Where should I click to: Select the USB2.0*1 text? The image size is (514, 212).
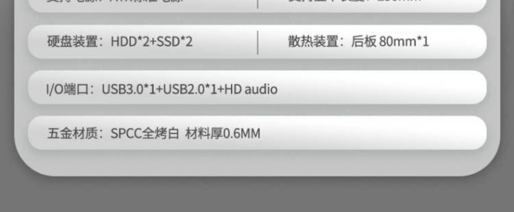(190, 89)
